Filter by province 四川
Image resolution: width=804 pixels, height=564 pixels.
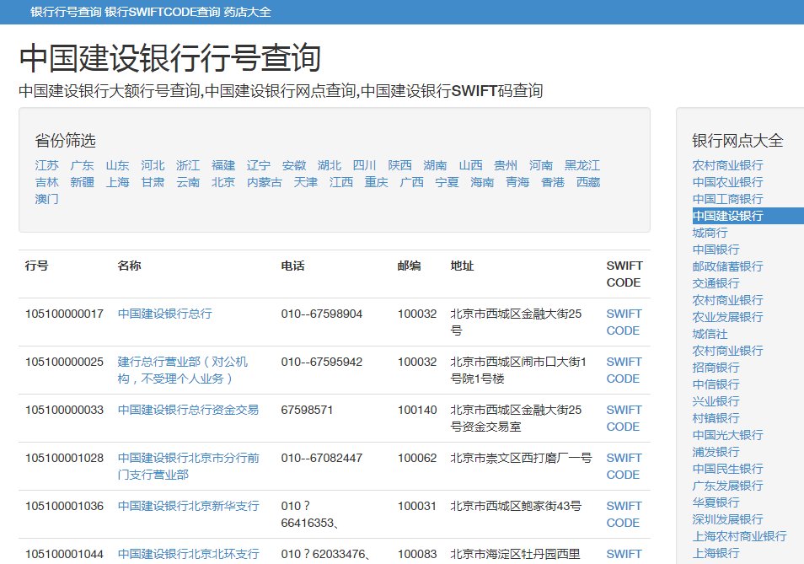point(365,165)
